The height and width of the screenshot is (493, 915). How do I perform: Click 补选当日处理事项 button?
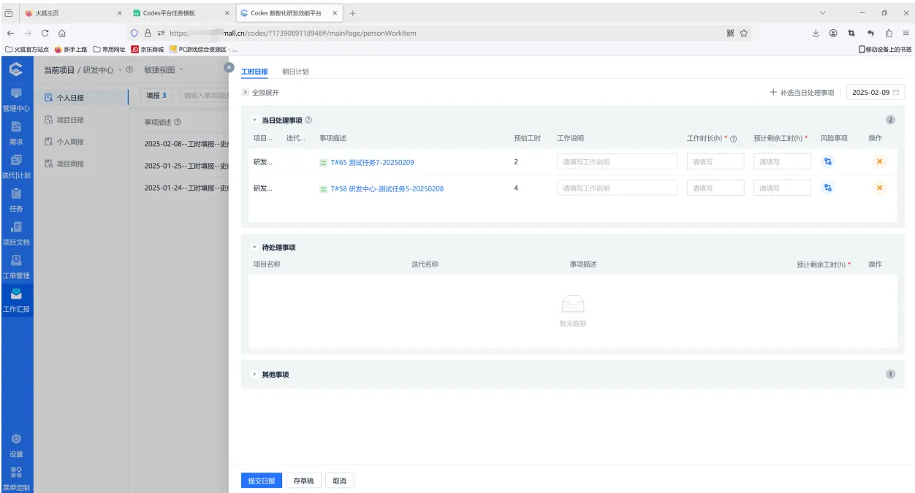(x=802, y=93)
